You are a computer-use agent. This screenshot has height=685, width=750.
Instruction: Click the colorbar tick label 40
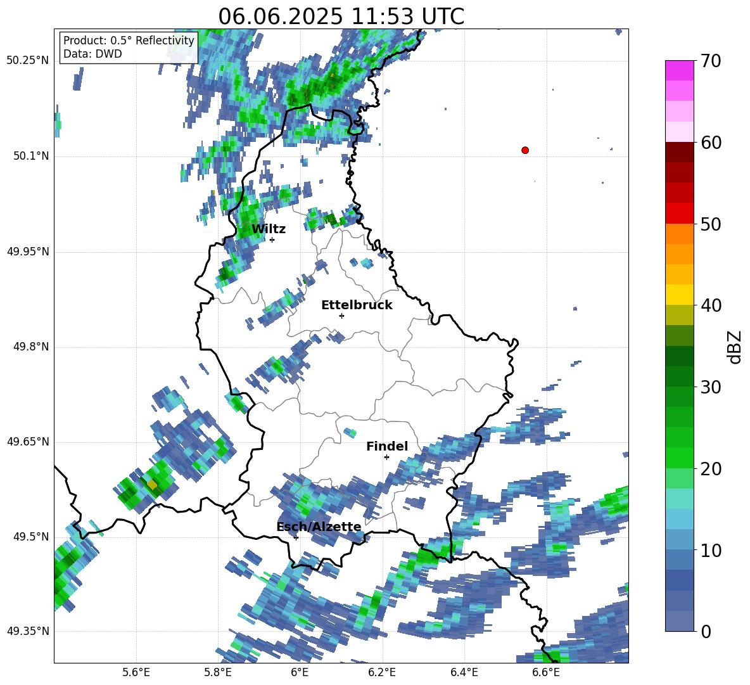click(x=711, y=305)
